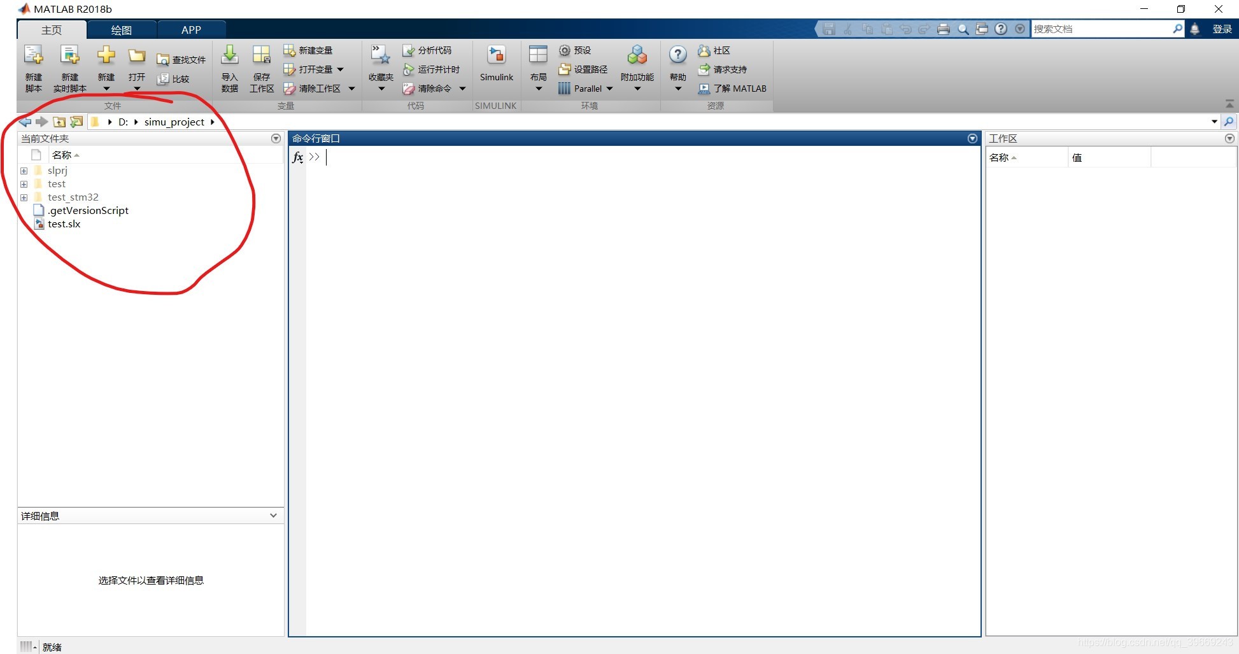
Task: Click the 新建脚本 (New Script) icon
Action: pos(33,55)
